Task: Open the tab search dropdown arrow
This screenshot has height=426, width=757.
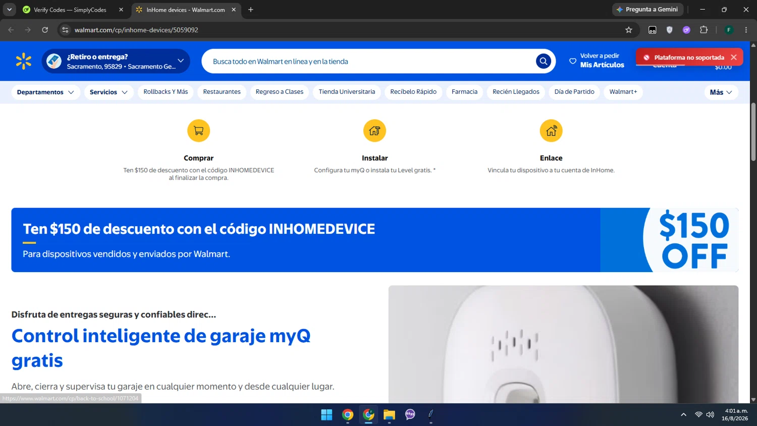Action: [x=9, y=10]
